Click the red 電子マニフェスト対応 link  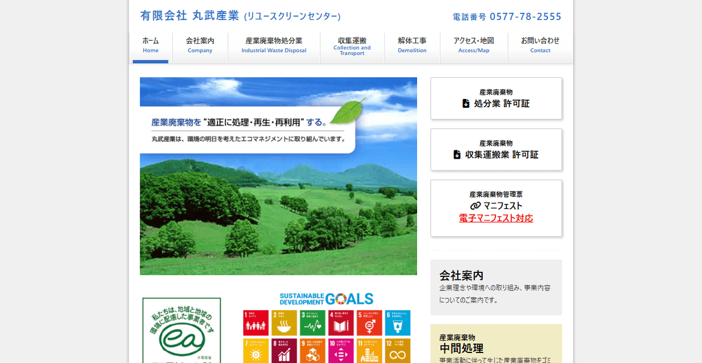496,218
